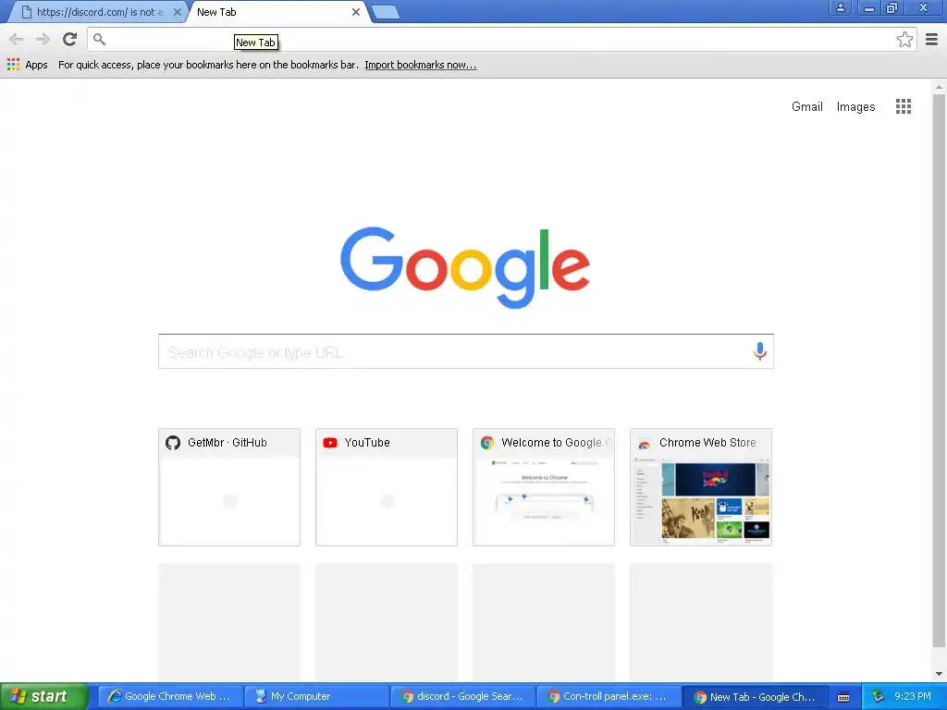Close the discord.com tab
Screen dimensions: 947x710
coord(177,12)
